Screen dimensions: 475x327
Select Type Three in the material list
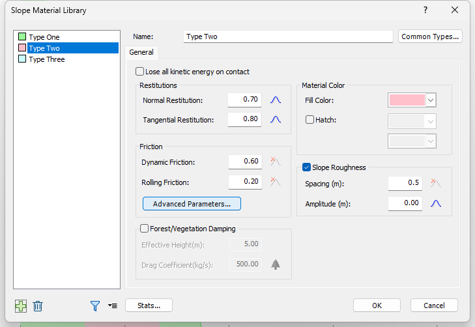click(x=46, y=59)
